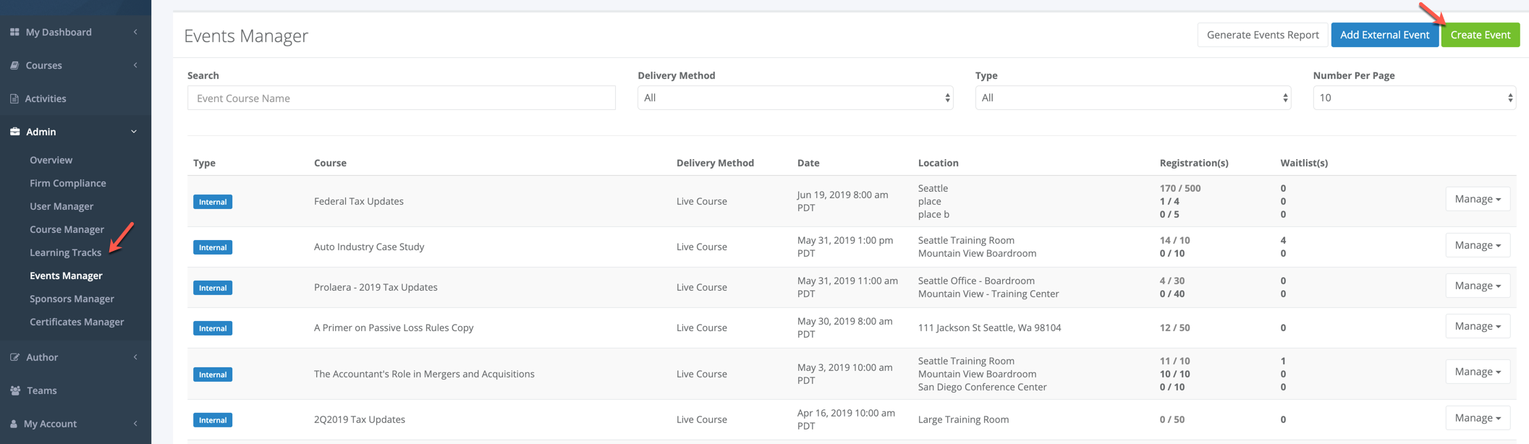Screen dimensions: 1529x444
Task: Select Events Manager in sidebar
Action: pos(66,276)
